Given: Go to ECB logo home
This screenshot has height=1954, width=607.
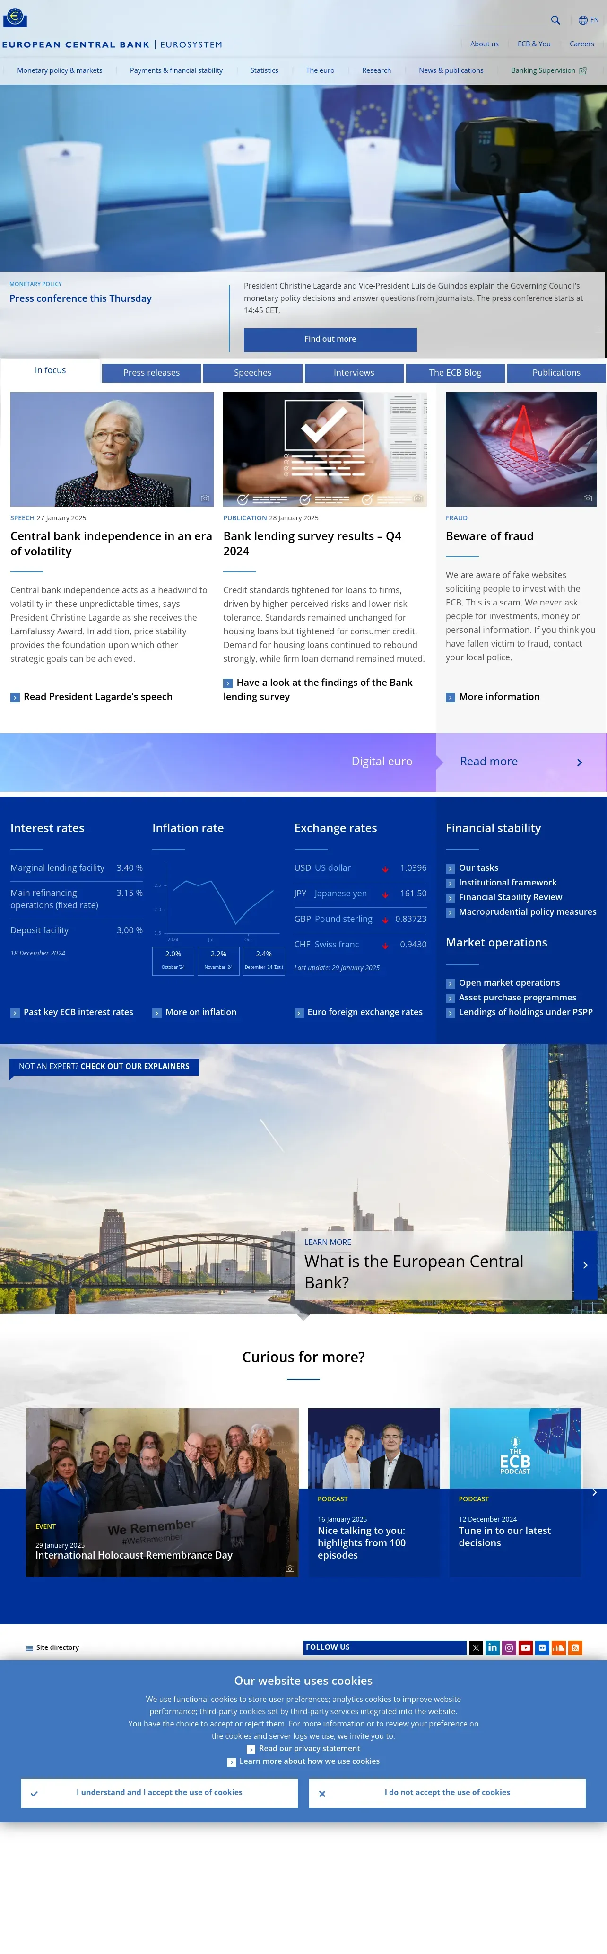Looking at the screenshot, I should (15, 18).
